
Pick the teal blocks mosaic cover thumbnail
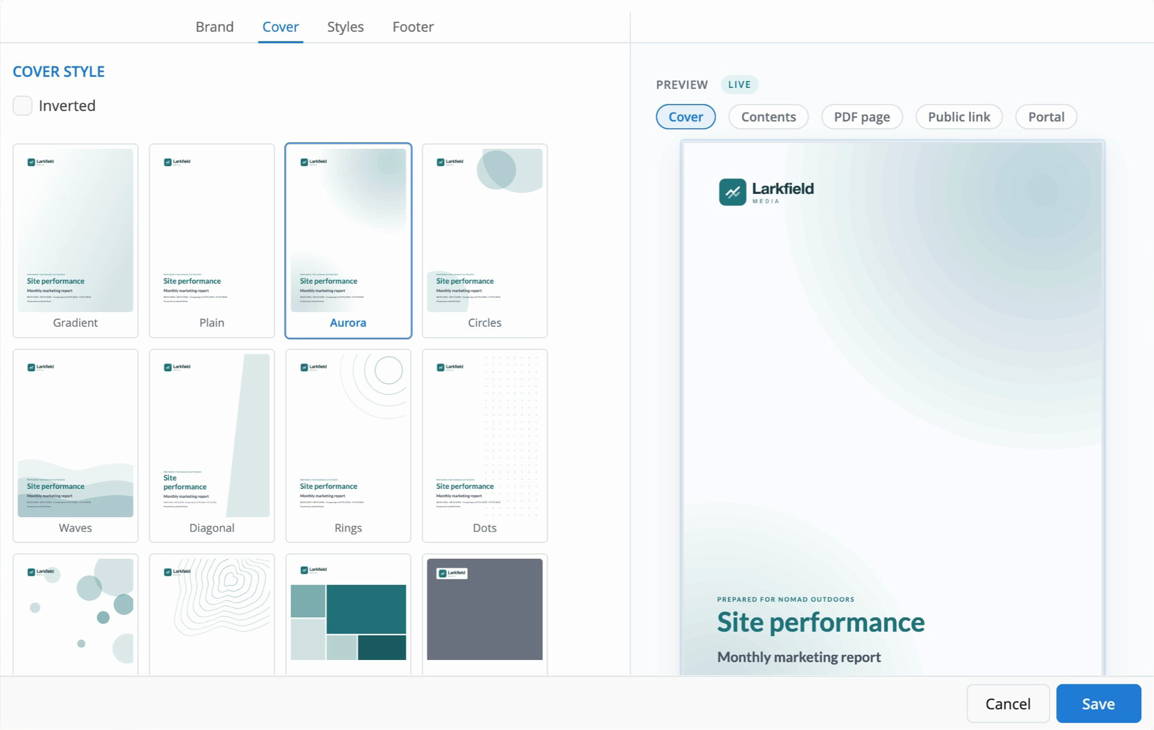(x=348, y=614)
